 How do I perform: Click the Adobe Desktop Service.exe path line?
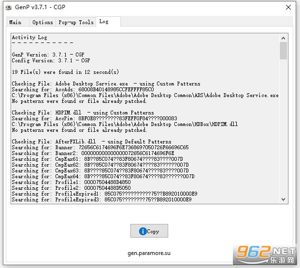click(145, 95)
